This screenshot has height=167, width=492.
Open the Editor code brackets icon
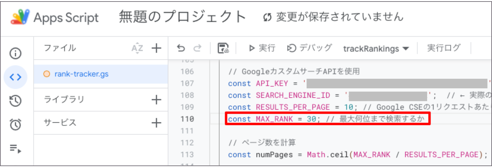(15, 77)
